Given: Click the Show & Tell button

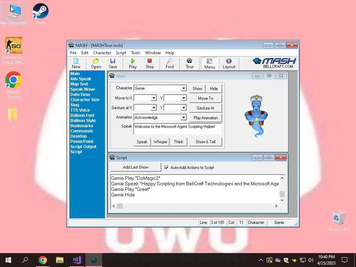Looking at the screenshot, I should click(205, 142).
